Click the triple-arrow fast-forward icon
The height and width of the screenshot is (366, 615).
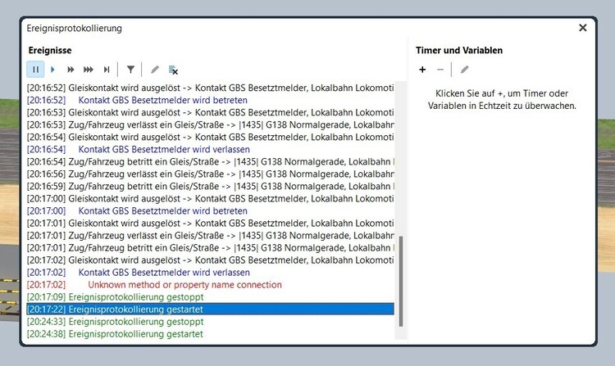tap(89, 70)
